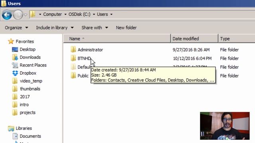This screenshot has height=143, width=255.
Task: Open Include in library menu
Action: click(x=55, y=28)
